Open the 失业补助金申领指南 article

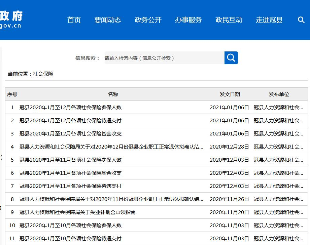[77, 212]
